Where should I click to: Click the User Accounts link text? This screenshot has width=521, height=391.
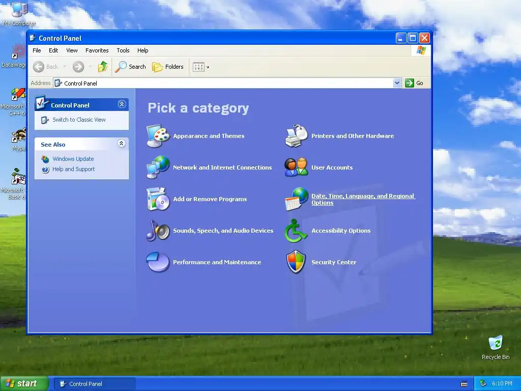[332, 167]
